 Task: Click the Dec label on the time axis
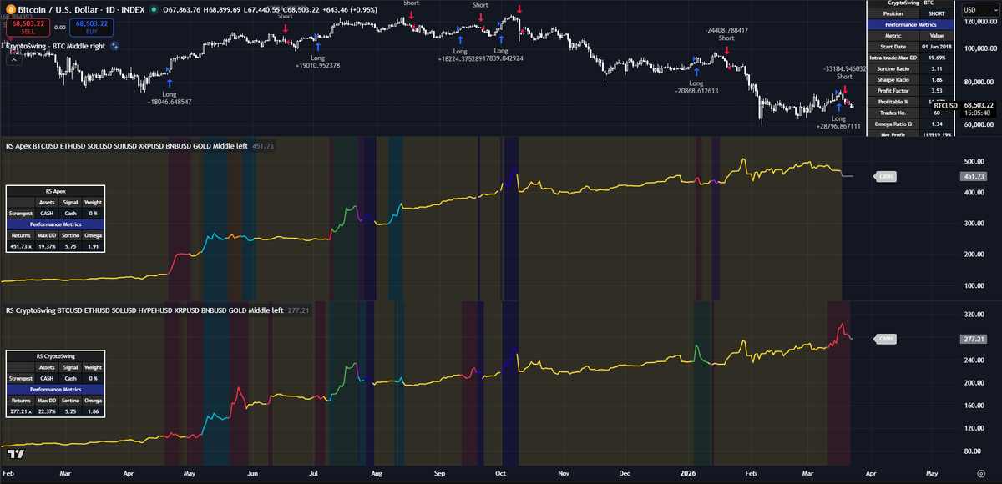click(x=625, y=472)
